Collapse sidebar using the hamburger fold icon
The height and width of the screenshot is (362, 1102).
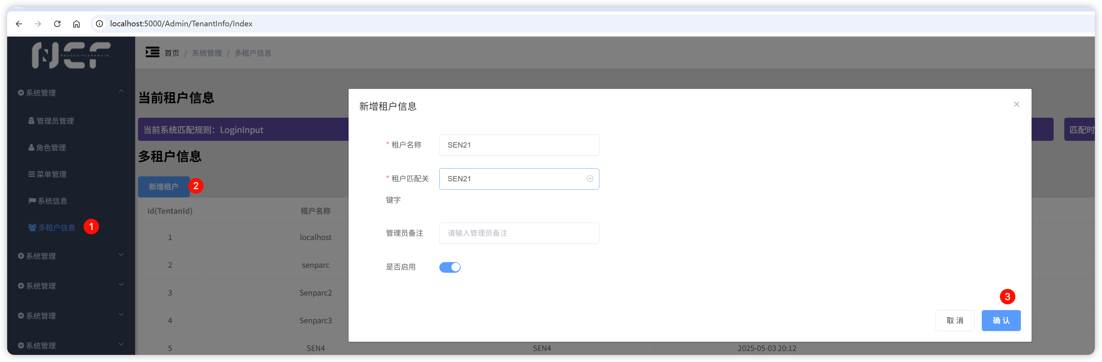(x=152, y=53)
